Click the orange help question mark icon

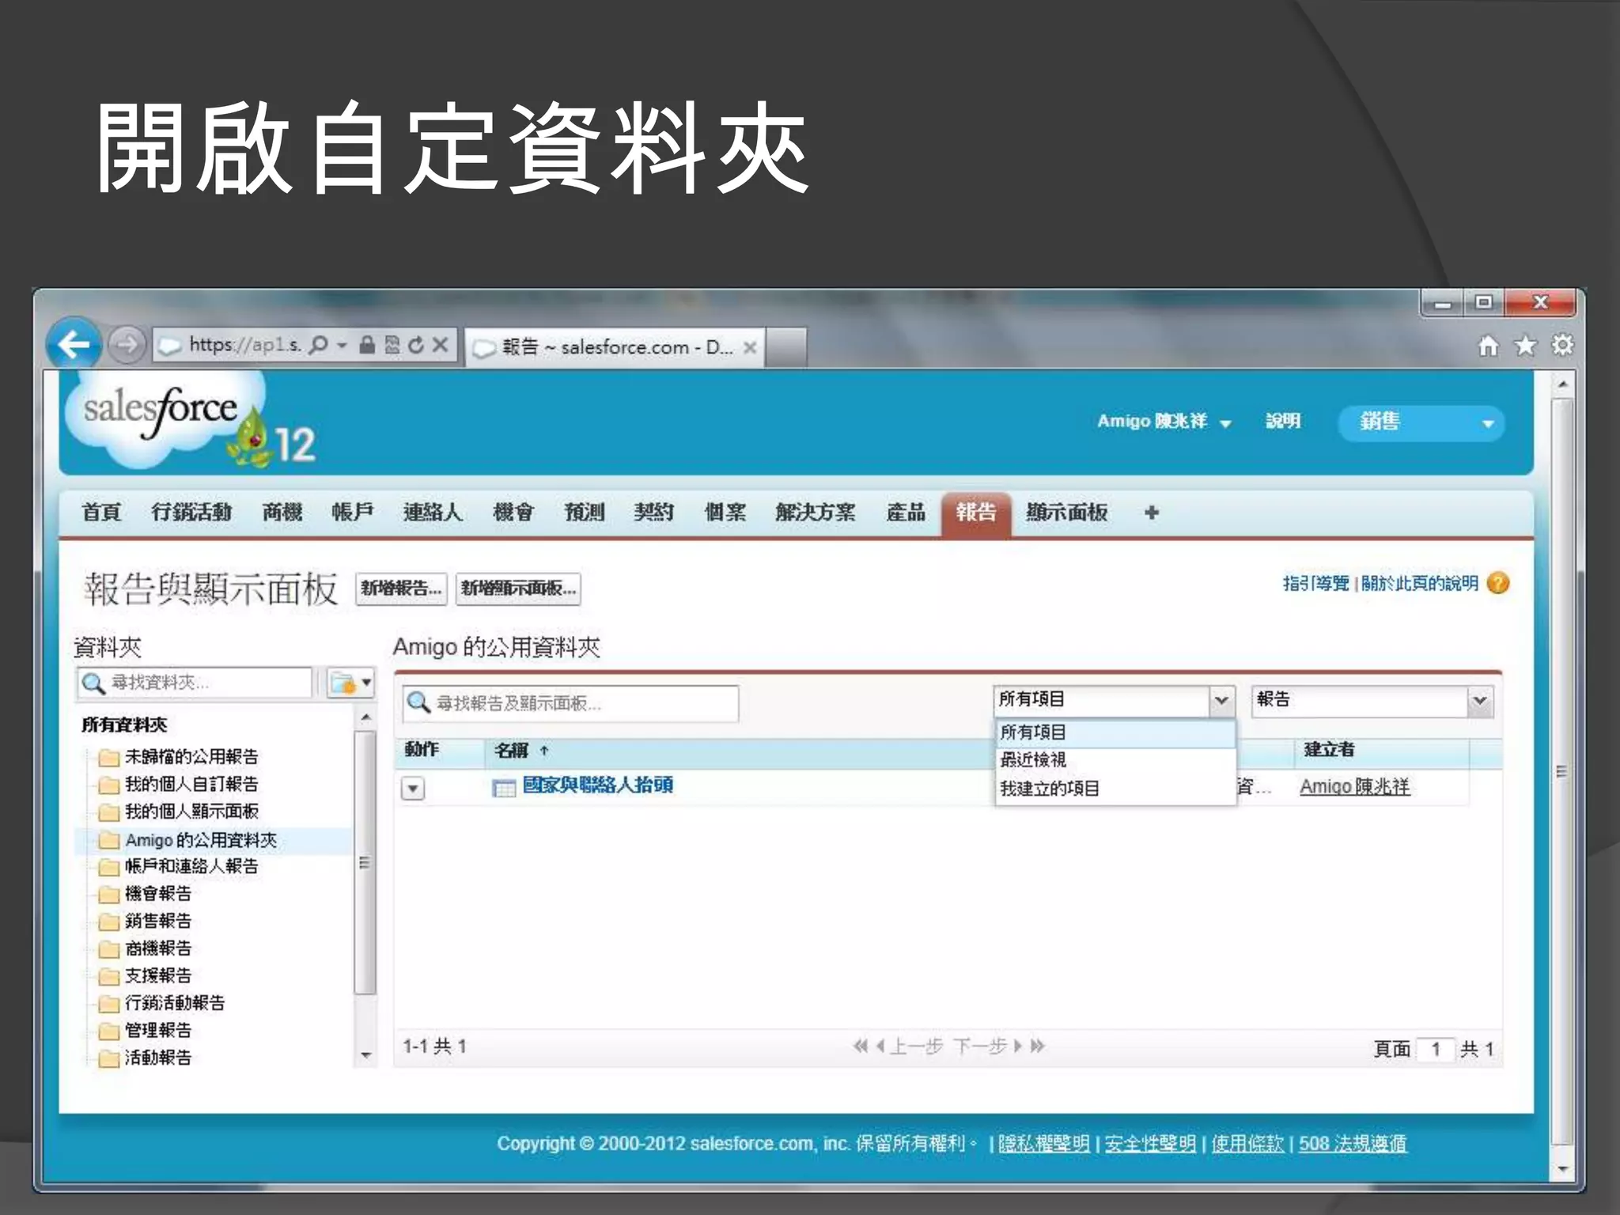(x=1498, y=583)
